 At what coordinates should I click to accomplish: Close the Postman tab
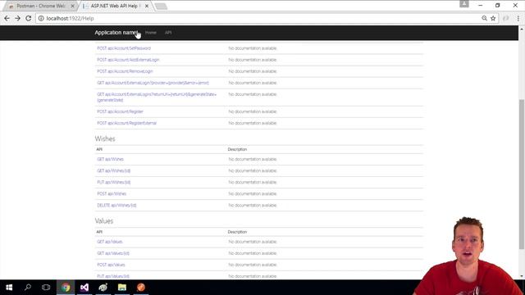pos(73,6)
